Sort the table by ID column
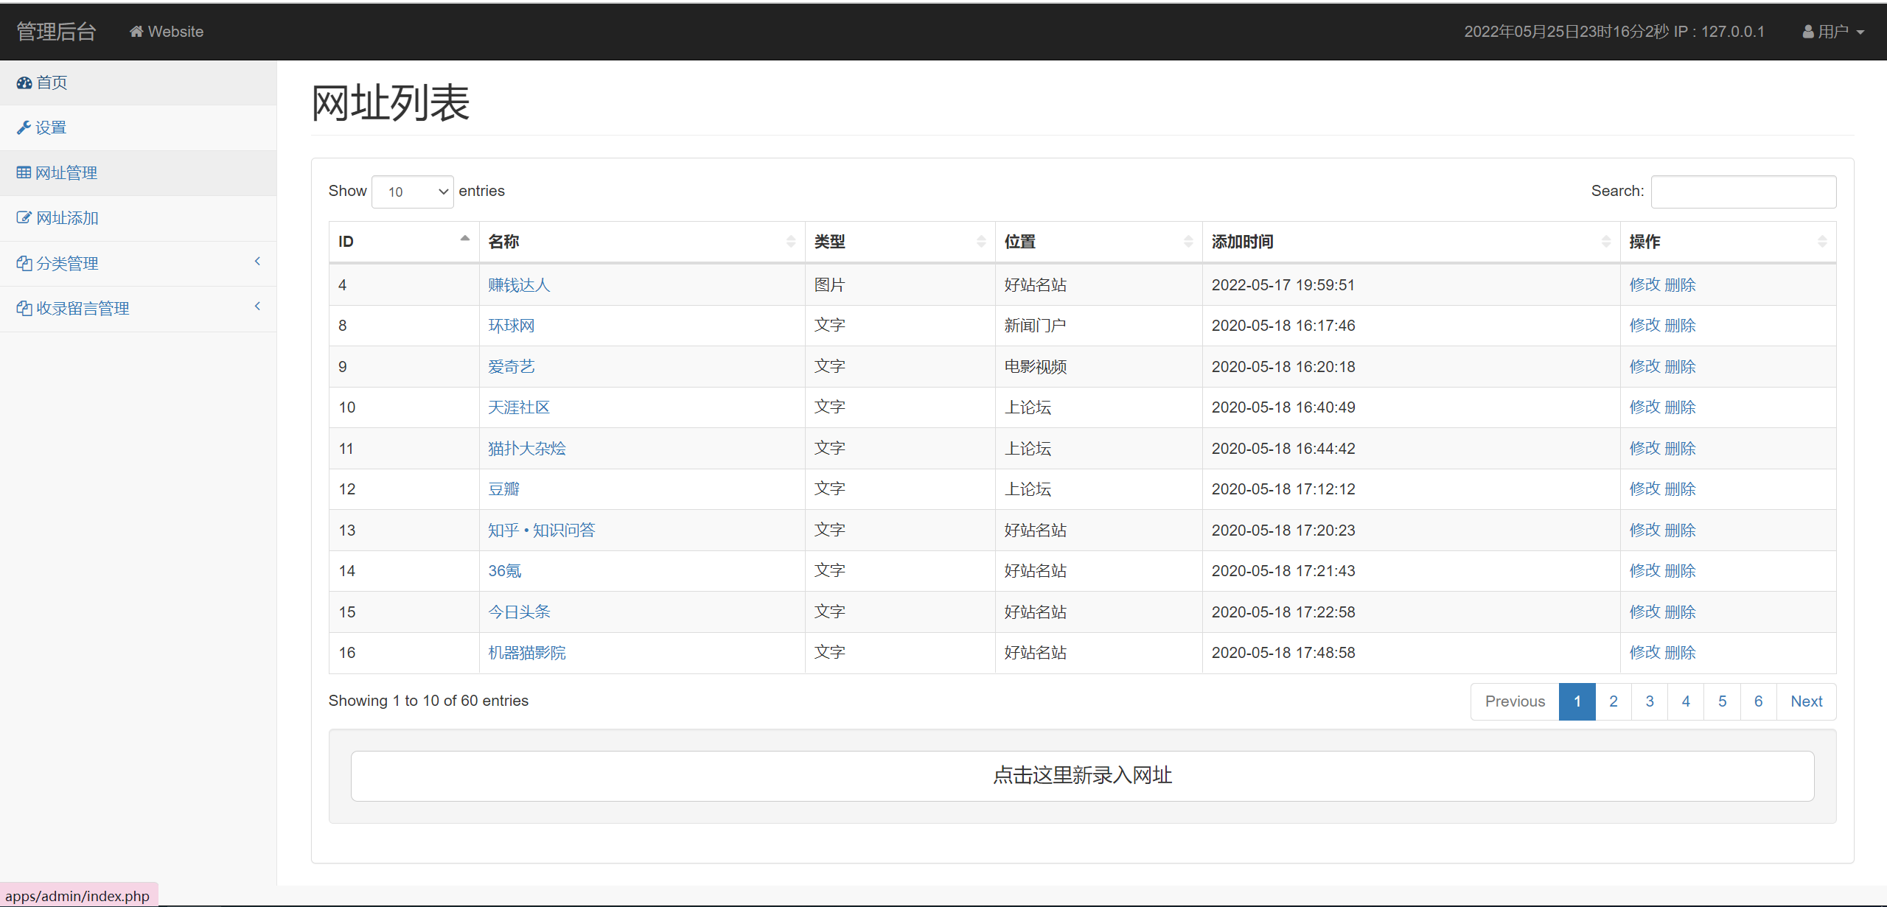The height and width of the screenshot is (907, 1887). click(x=403, y=242)
